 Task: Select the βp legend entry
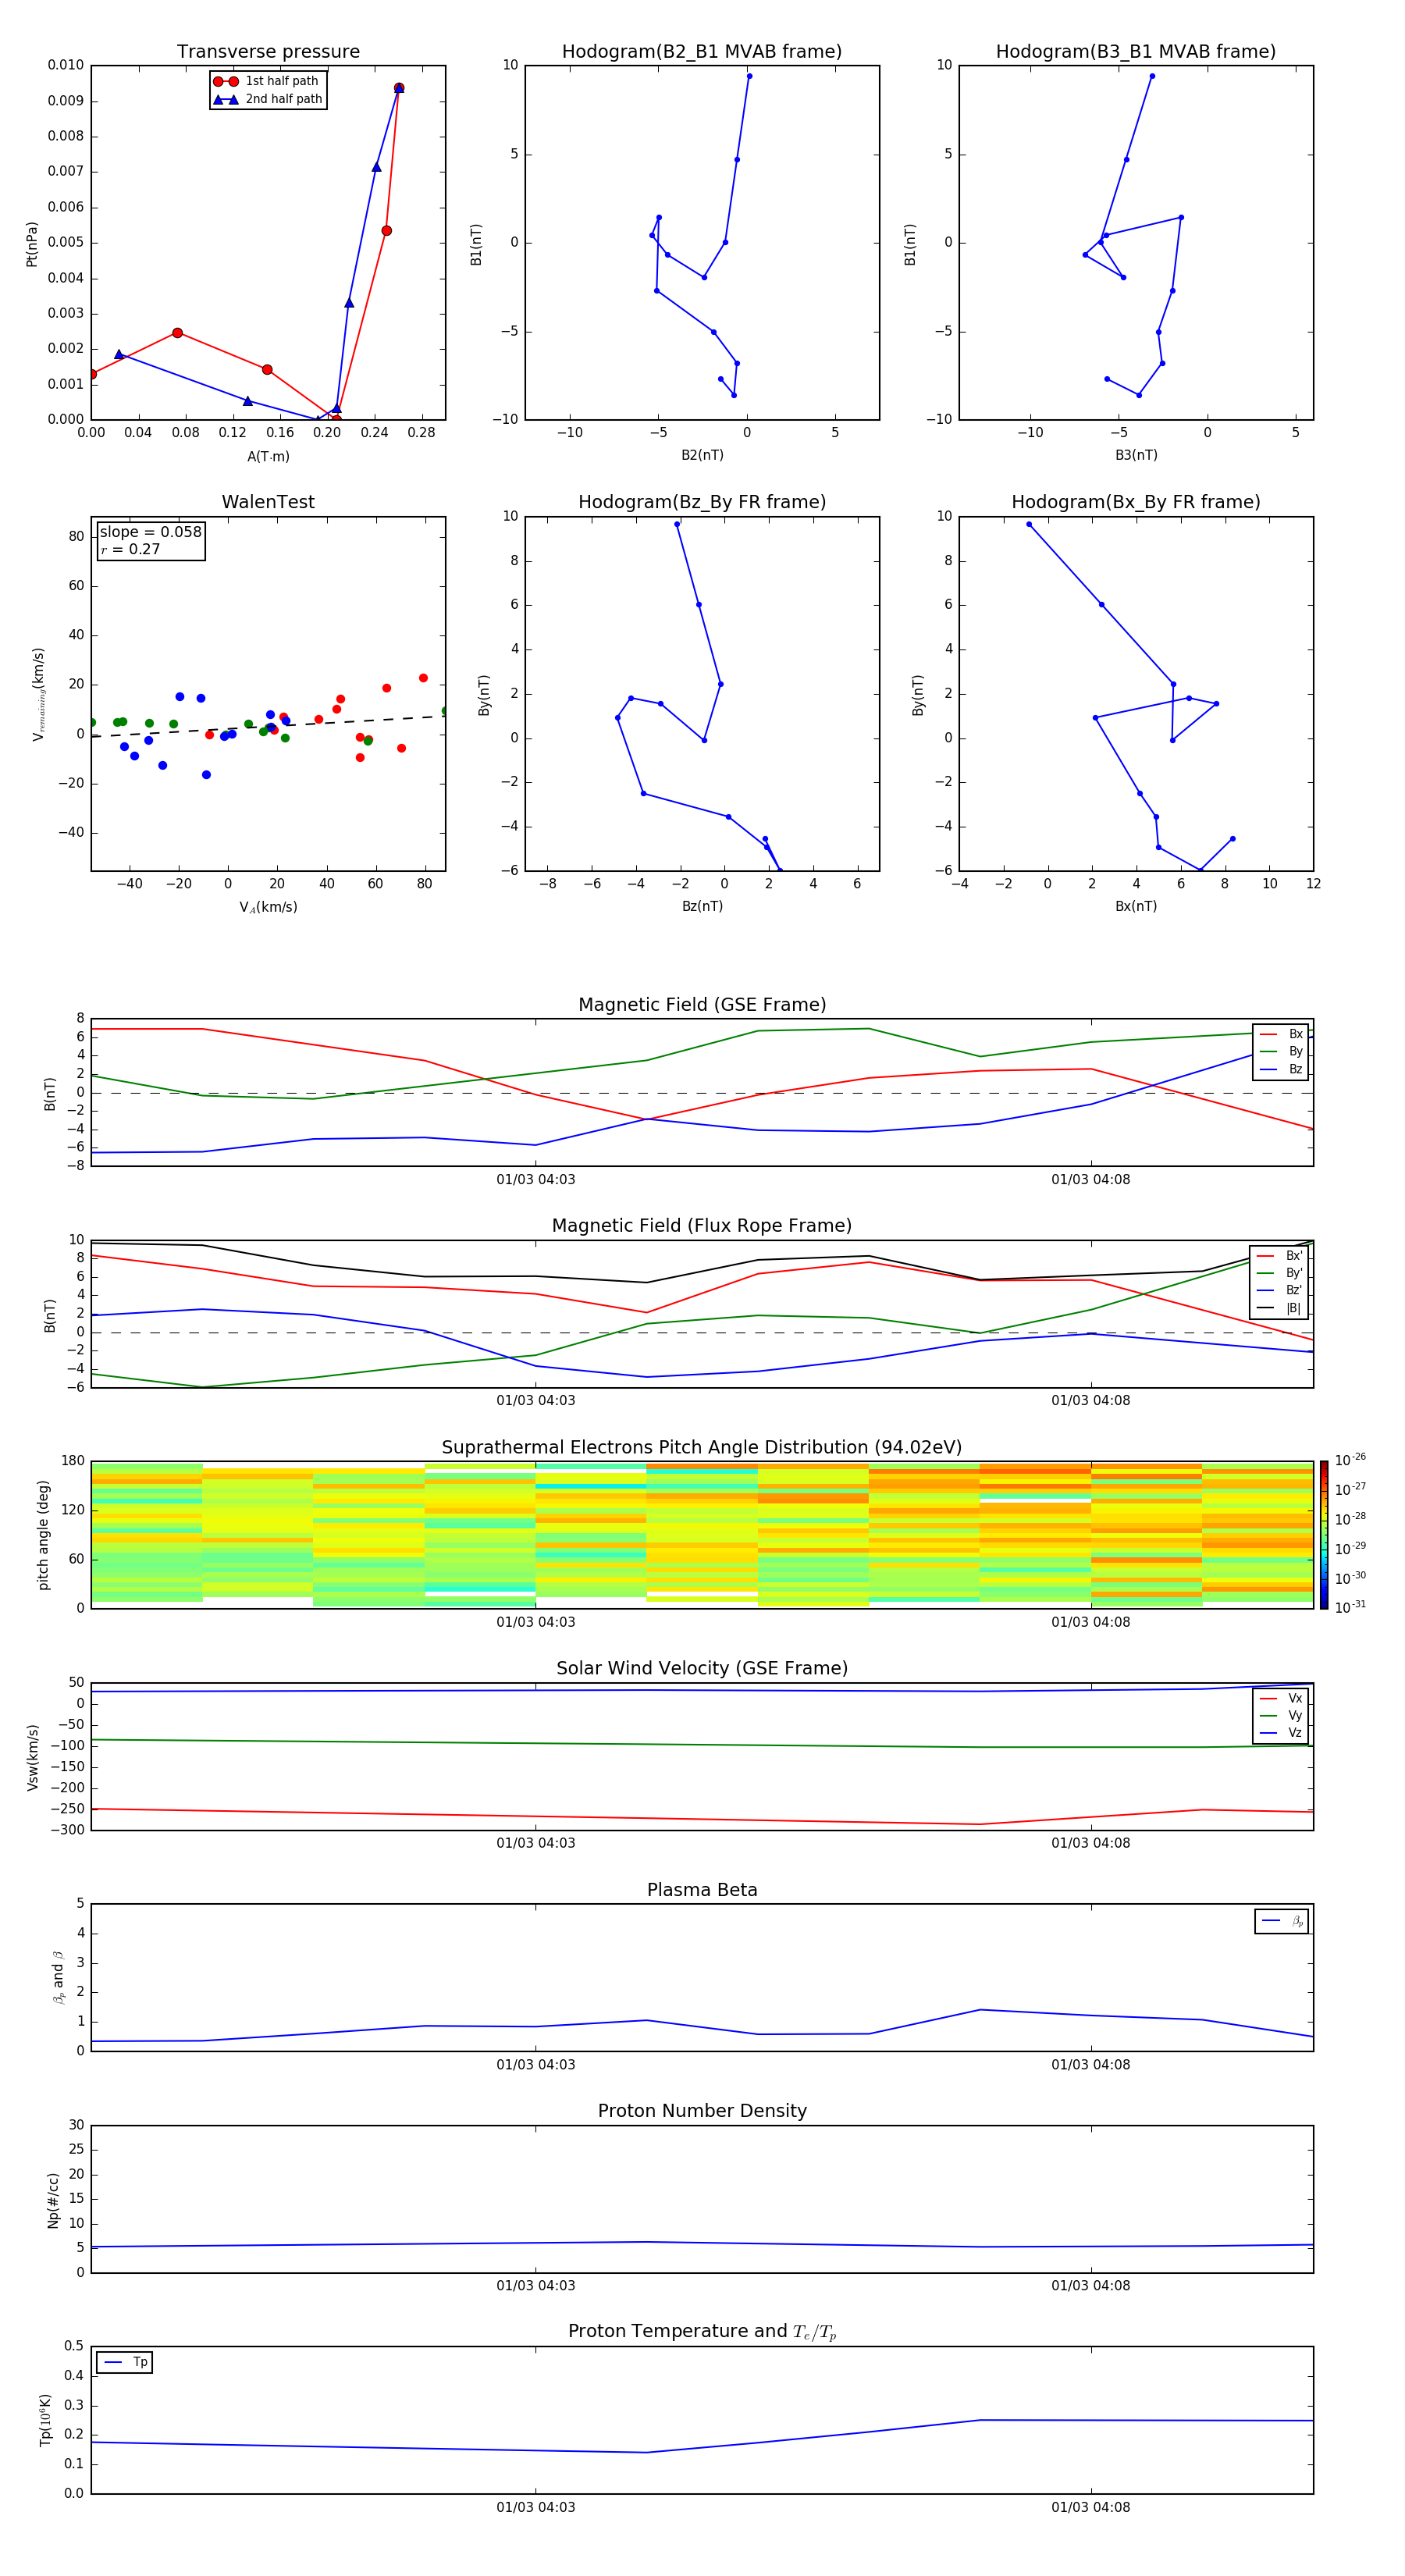click(1282, 1921)
